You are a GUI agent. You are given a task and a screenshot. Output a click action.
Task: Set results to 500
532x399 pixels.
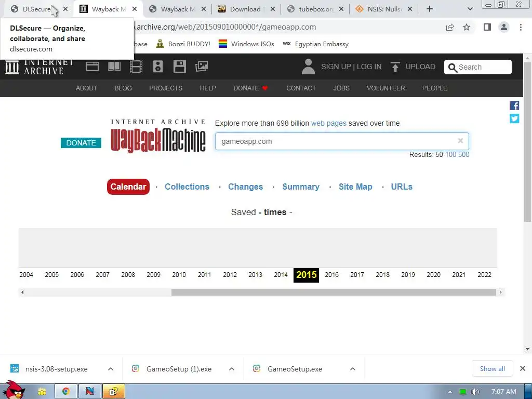tap(464, 154)
